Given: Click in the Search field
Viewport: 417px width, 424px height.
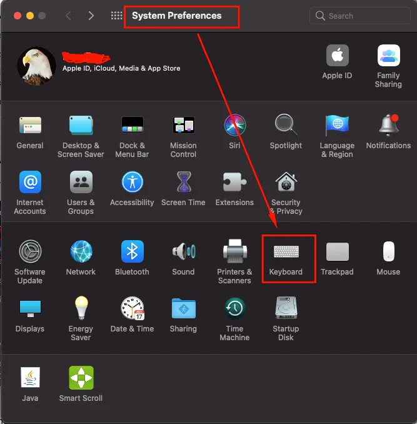Looking at the screenshot, I should pyautogui.click(x=359, y=16).
